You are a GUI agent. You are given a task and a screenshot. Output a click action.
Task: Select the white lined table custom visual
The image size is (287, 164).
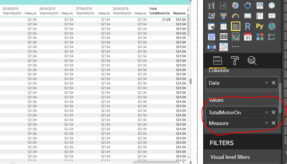(x=223, y=37)
